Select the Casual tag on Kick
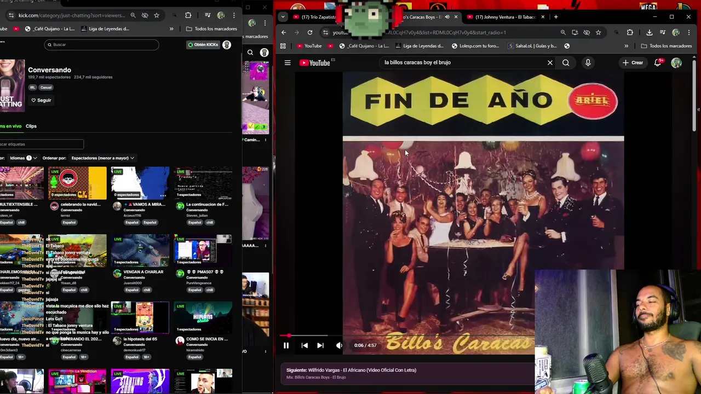Image resolution: width=701 pixels, height=394 pixels. [45, 88]
